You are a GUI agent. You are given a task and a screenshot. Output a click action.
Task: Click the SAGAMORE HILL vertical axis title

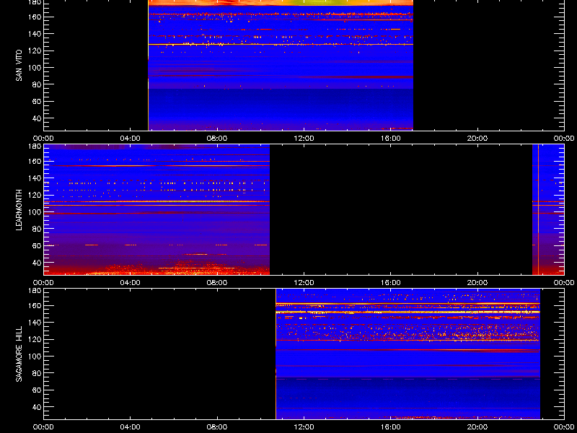pos(19,354)
